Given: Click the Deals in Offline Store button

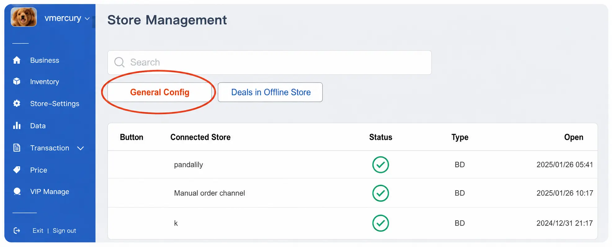Looking at the screenshot, I should [x=270, y=92].
